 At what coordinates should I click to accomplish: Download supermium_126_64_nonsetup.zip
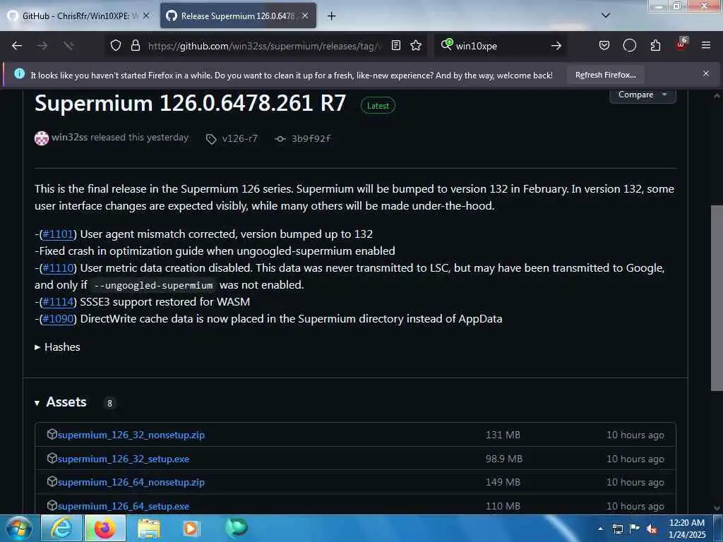pyautogui.click(x=131, y=483)
